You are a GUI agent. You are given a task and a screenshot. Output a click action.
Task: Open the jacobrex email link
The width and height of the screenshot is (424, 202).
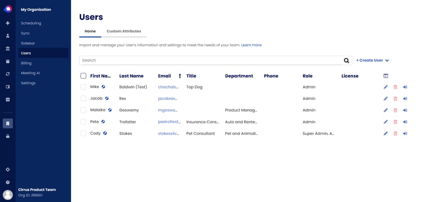point(168,98)
